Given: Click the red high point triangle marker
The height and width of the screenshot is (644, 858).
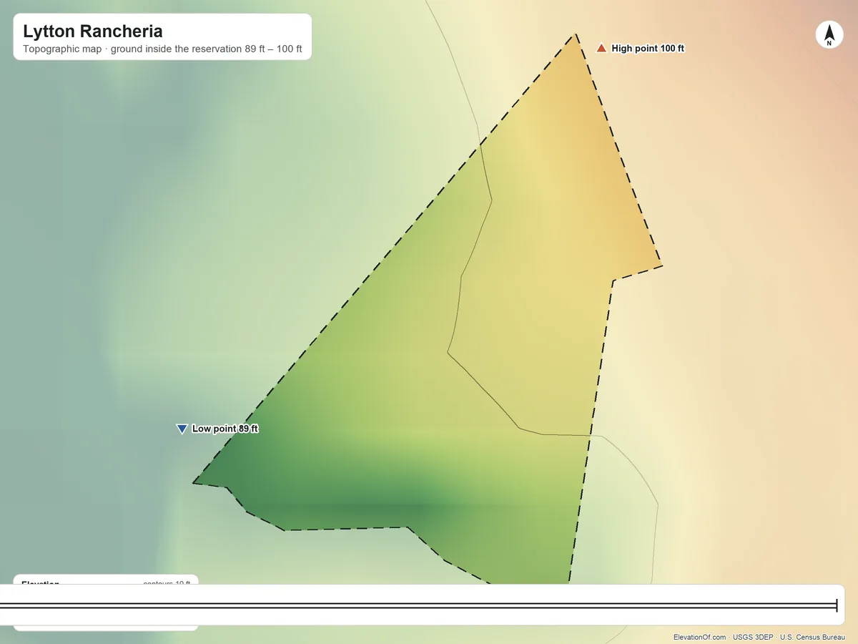Looking at the screenshot, I should 601,48.
